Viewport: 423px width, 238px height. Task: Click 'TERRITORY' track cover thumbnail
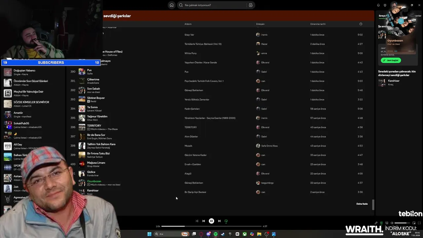coord(82,127)
